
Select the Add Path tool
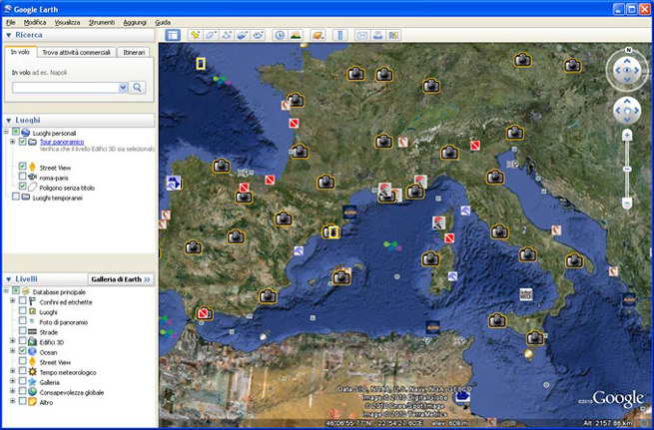tap(227, 35)
